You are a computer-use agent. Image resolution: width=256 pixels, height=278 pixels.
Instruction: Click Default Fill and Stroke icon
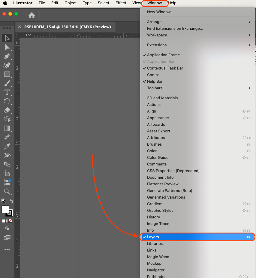click(4, 201)
